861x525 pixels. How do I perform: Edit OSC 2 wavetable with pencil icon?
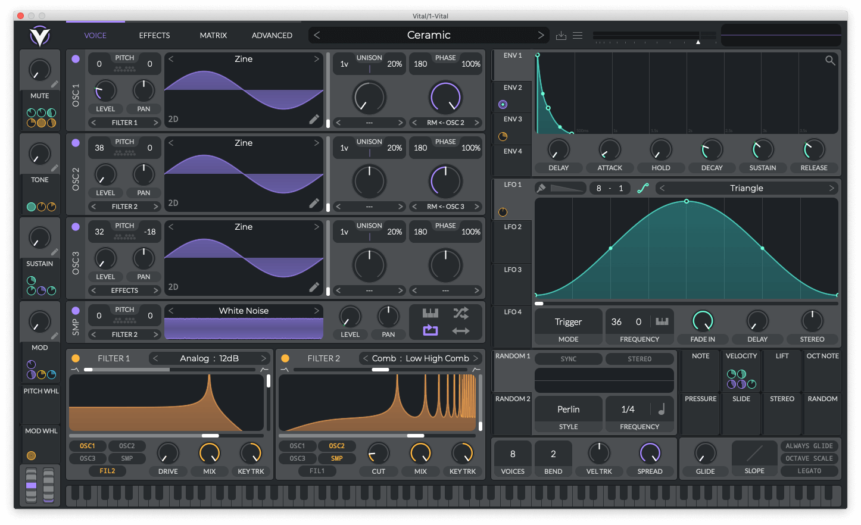pos(314,203)
